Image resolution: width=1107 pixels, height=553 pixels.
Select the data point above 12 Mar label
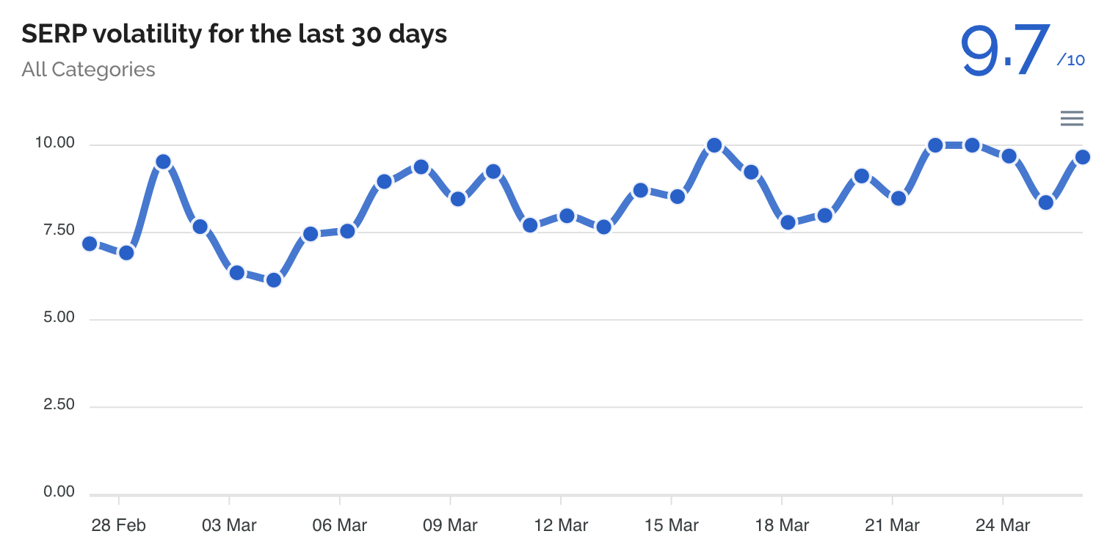tap(567, 216)
